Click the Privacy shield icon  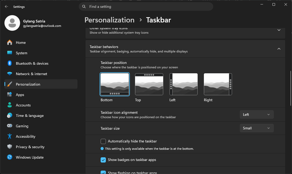click(9, 147)
